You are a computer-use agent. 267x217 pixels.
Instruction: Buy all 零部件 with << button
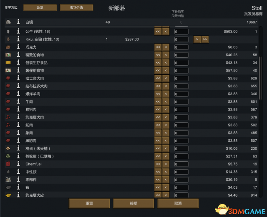click(x=158, y=180)
